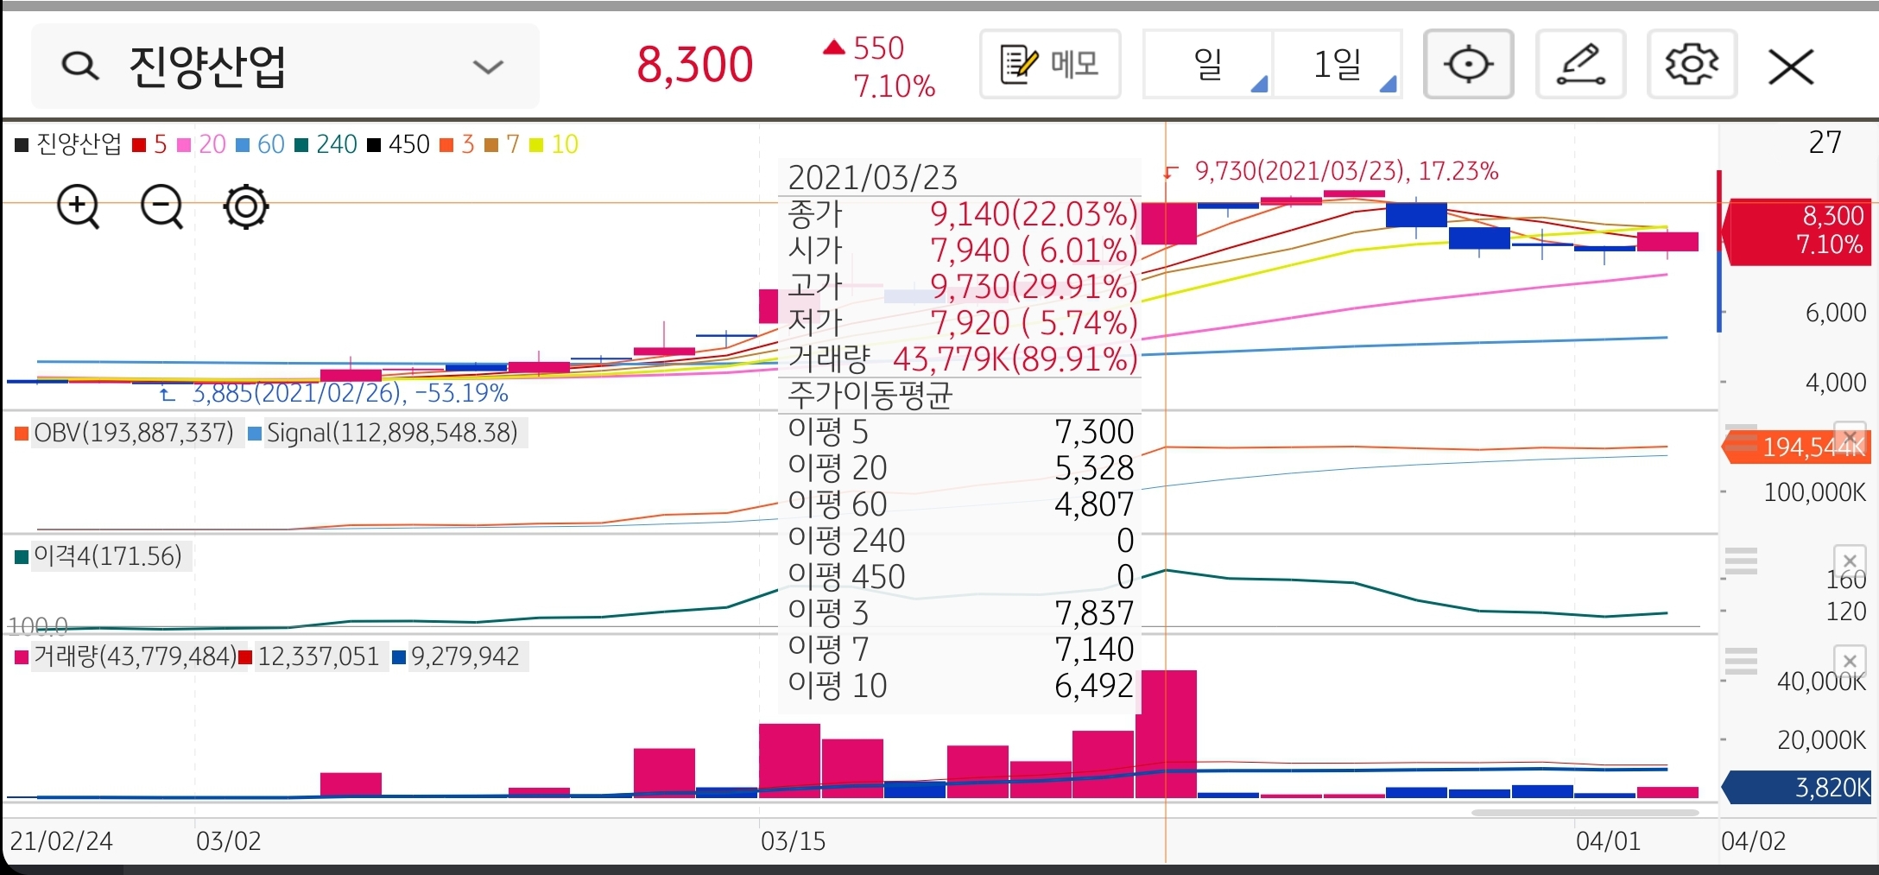The width and height of the screenshot is (1879, 875).
Task: Click the 2021/03/23 tooltip date header
Action: pyautogui.click(x=873, y=178)
